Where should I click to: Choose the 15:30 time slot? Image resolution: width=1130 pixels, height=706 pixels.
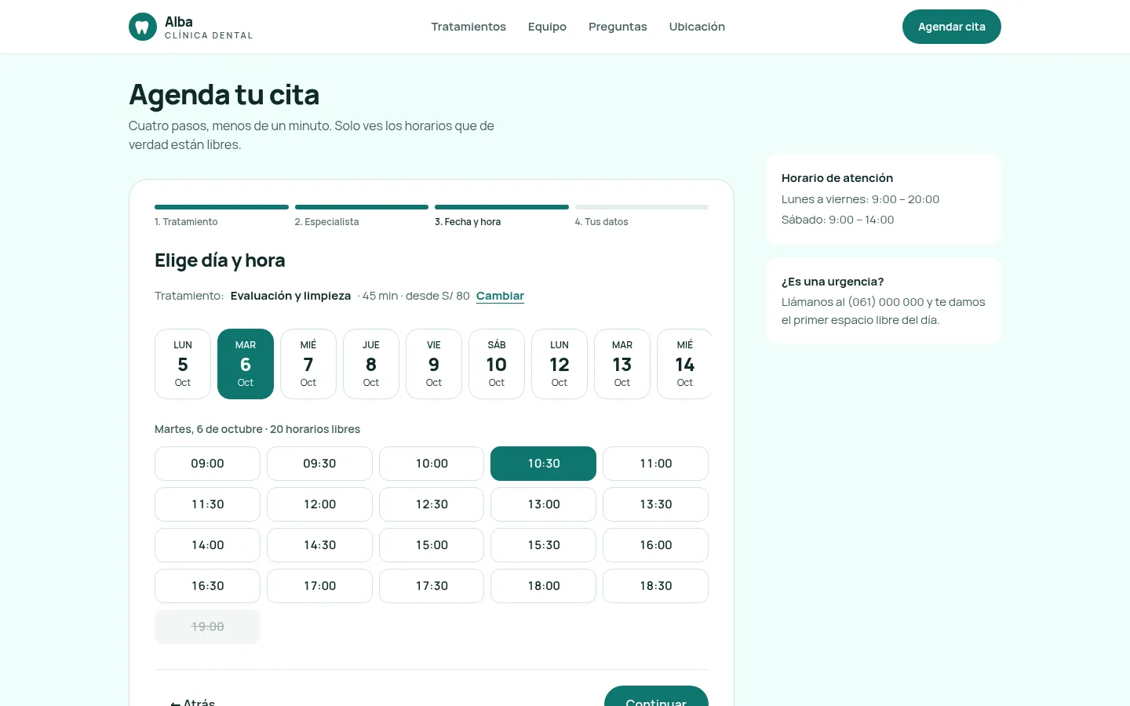coord(543,545)
